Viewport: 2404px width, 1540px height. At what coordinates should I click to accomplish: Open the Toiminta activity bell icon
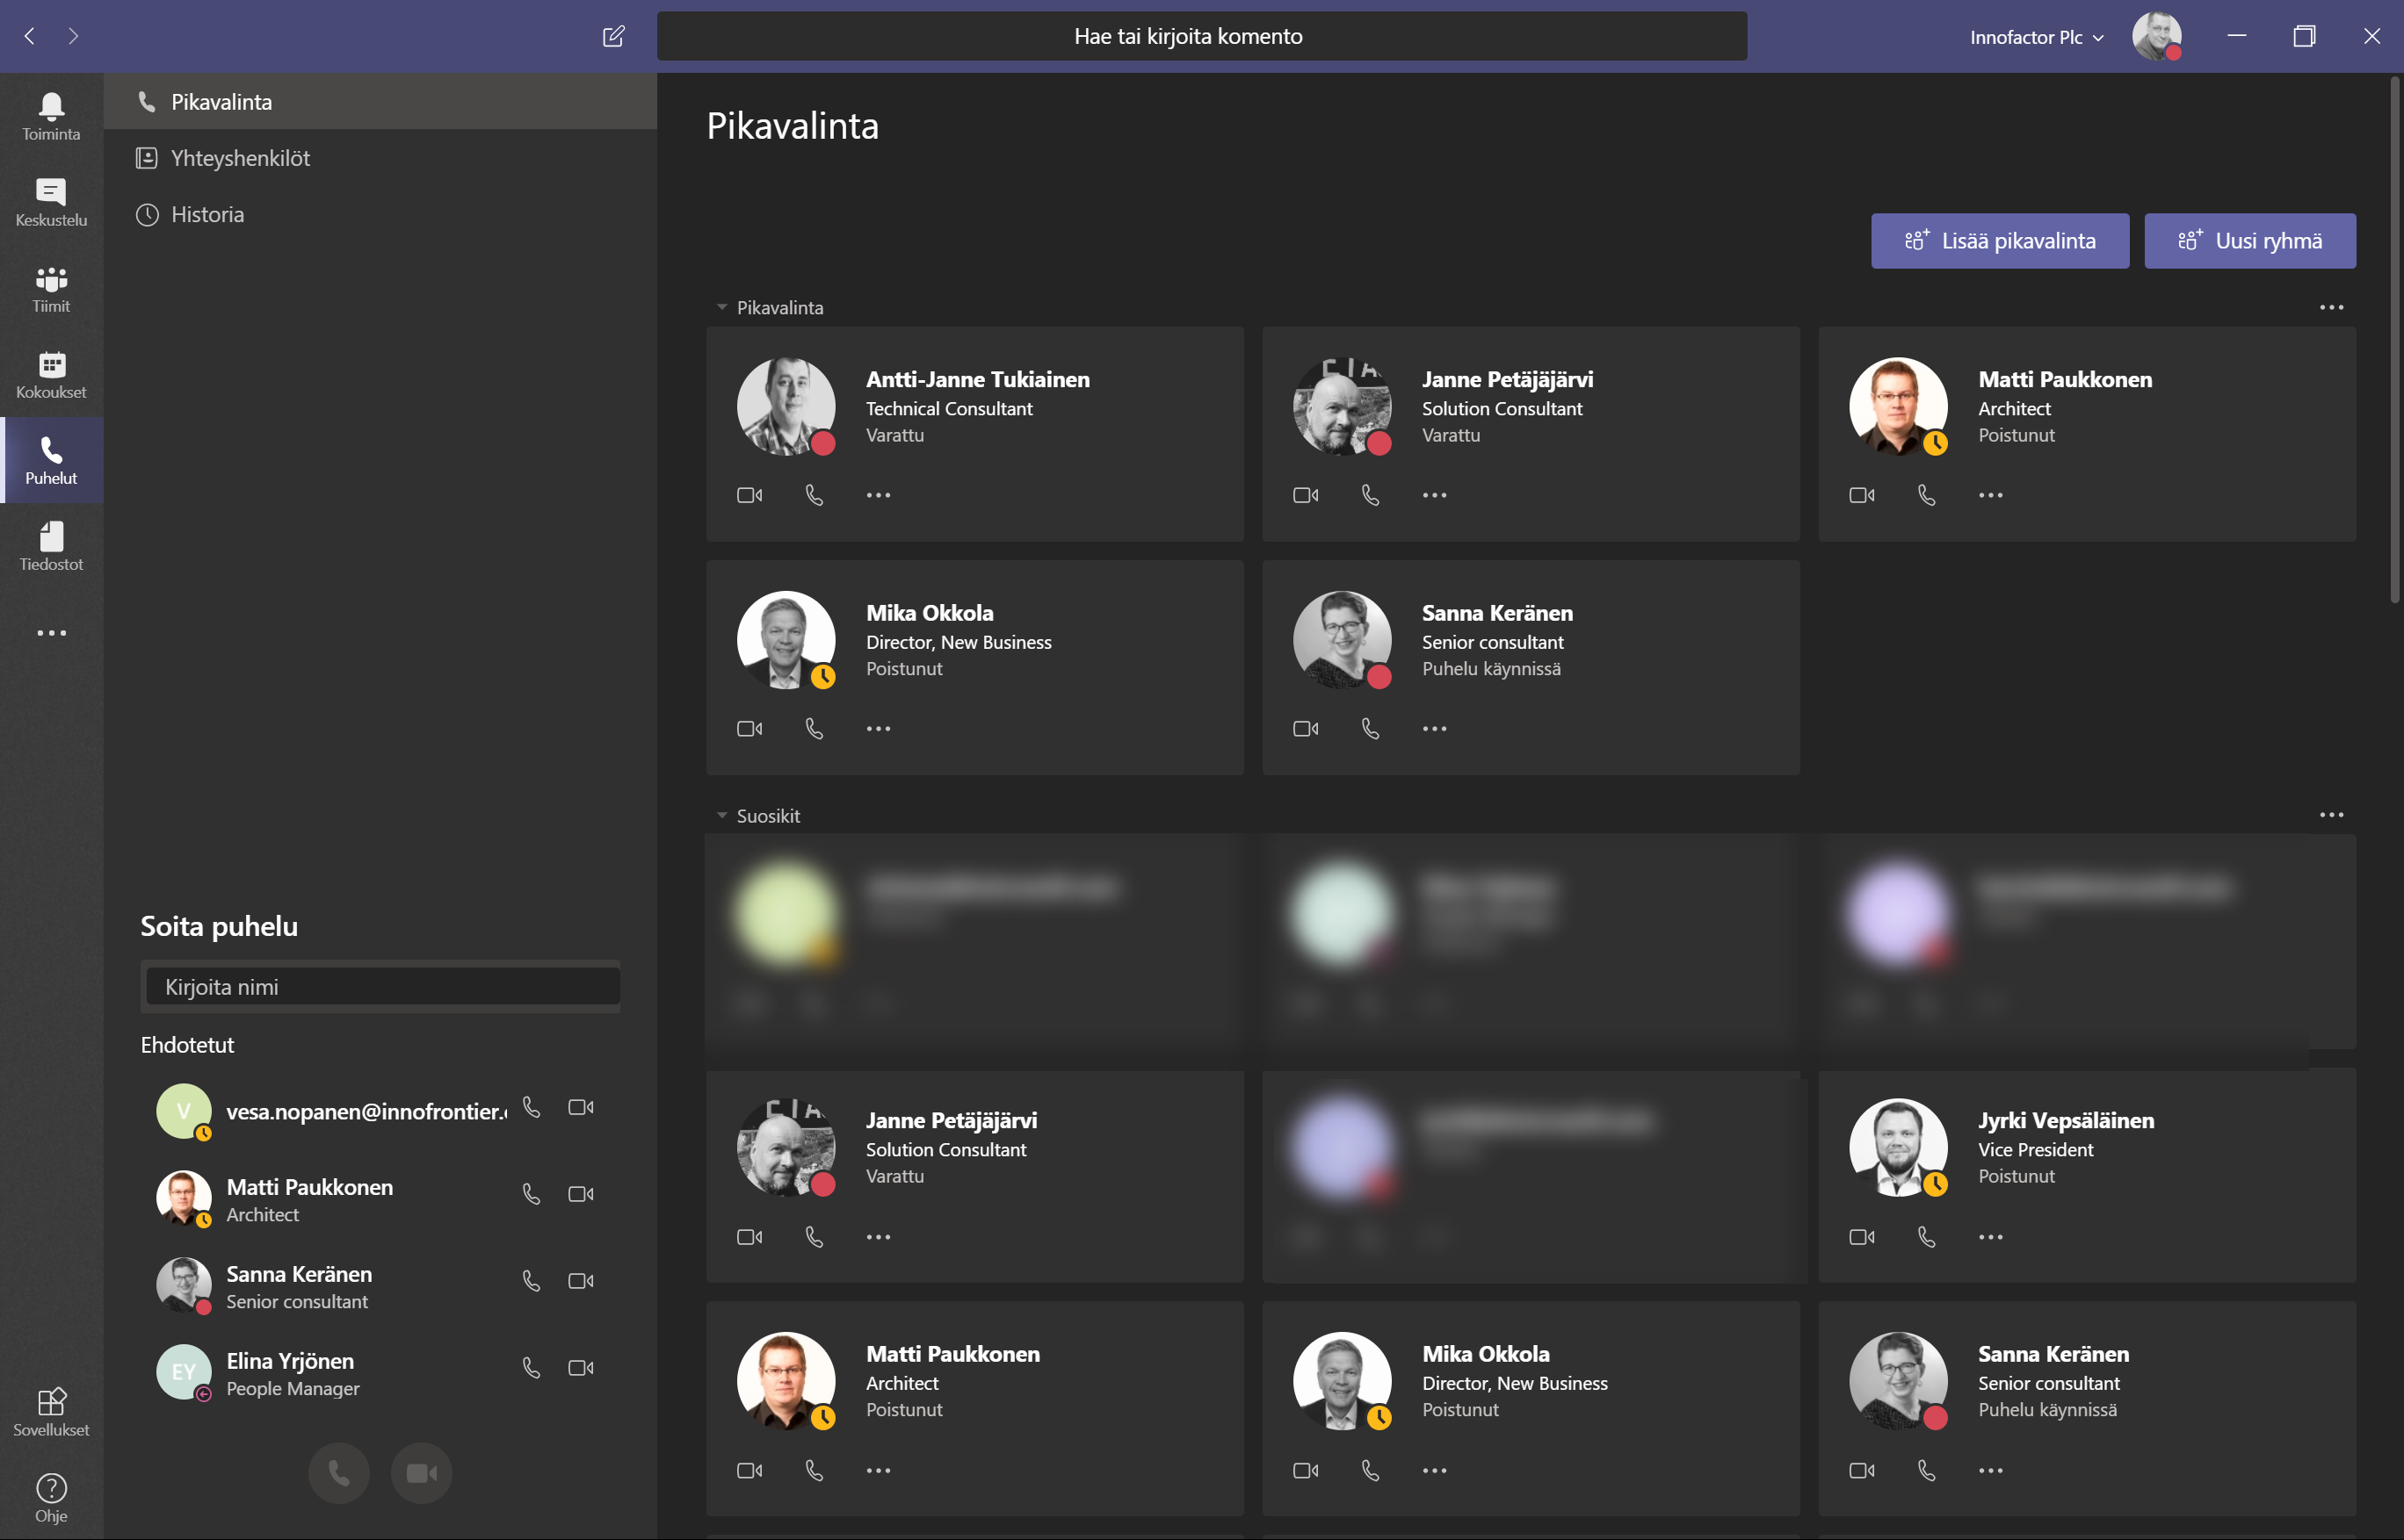(x=51, y=115)
